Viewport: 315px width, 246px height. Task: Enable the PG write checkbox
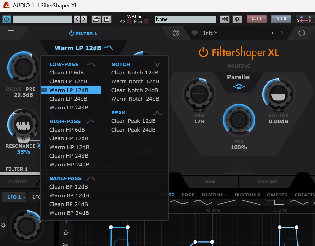coord(130,22)
